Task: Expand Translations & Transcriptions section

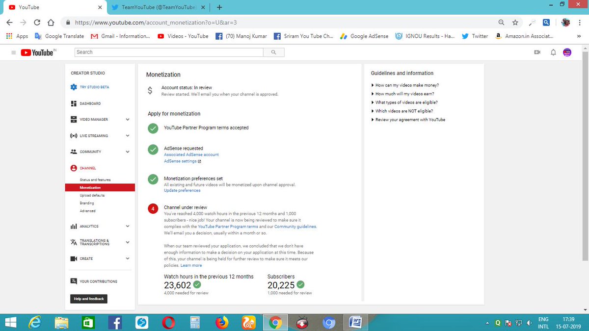Action: [x=128, y=242]
